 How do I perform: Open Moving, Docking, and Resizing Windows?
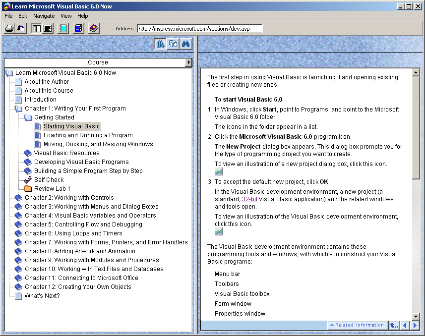point(98,144)
